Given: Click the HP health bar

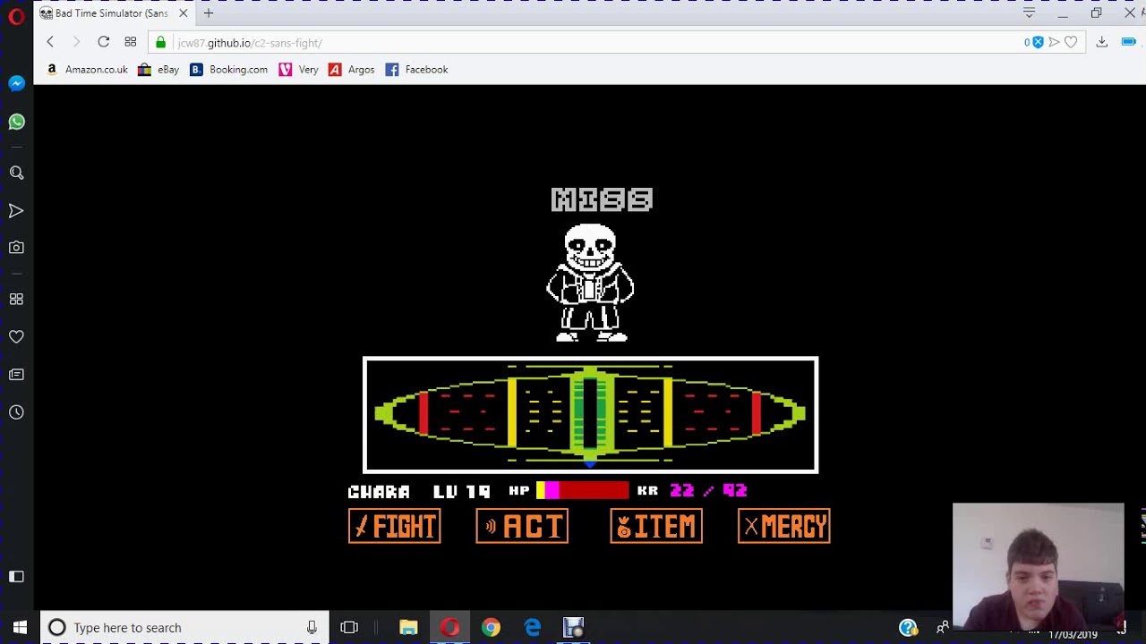Looking at the screenshot, I should tap(583, 490).
